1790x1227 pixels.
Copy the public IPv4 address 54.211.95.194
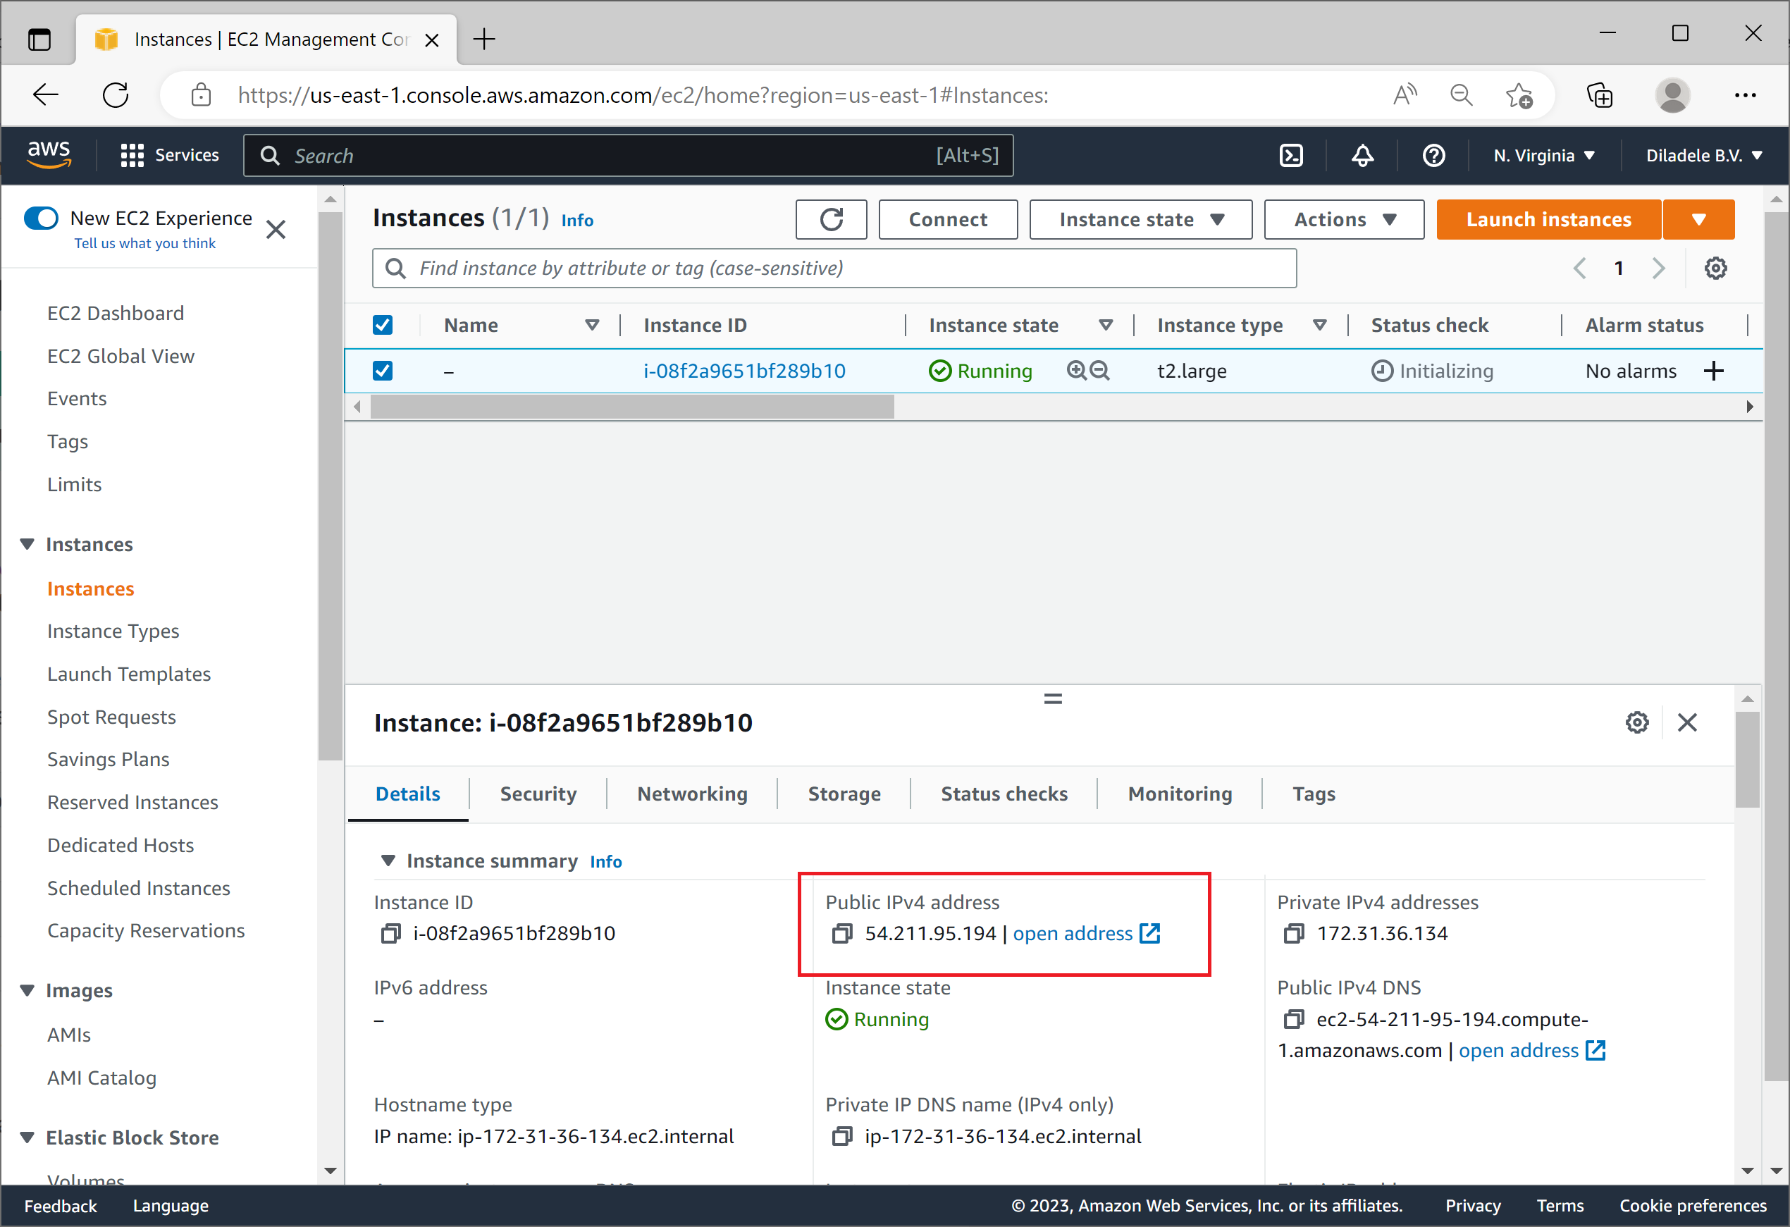pos(843,934)
